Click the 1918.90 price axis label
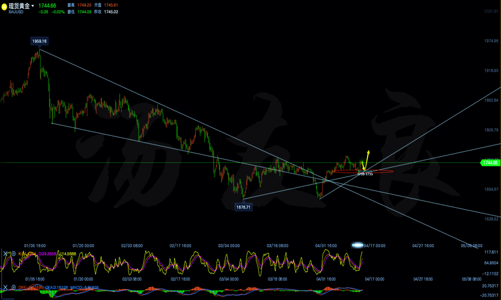The width and height of the screenshot is (501, 300). 491,71
